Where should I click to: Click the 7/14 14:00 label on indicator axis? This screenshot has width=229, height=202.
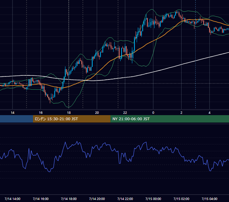pos(12,199)
